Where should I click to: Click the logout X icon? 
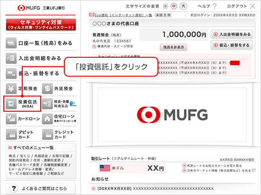[252, 6]
